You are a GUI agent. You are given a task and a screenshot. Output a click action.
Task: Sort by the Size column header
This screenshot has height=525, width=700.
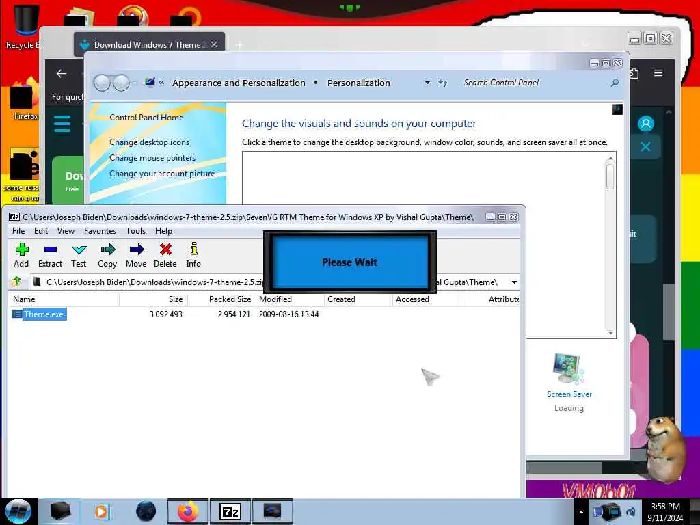click(154, 299)
